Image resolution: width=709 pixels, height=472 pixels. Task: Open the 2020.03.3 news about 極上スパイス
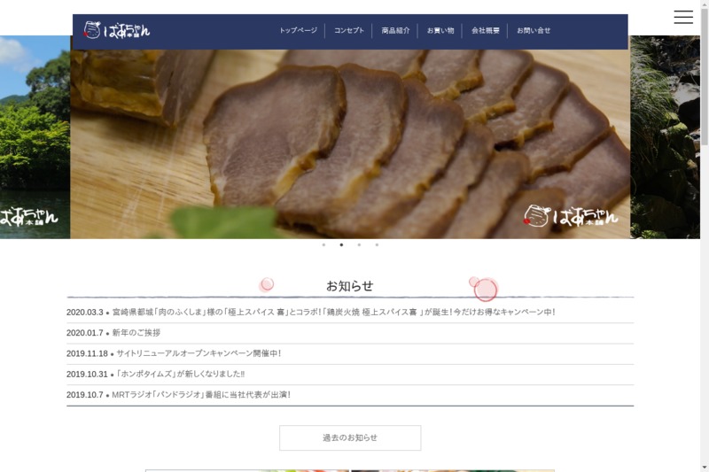click(x=333, y=312)
